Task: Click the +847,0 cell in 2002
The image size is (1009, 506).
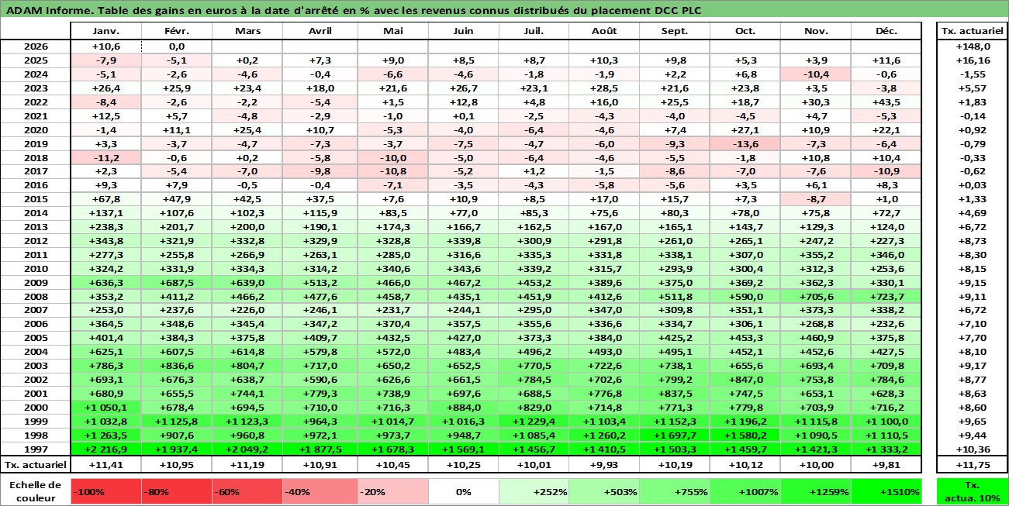Action: [x=745, y=380]
